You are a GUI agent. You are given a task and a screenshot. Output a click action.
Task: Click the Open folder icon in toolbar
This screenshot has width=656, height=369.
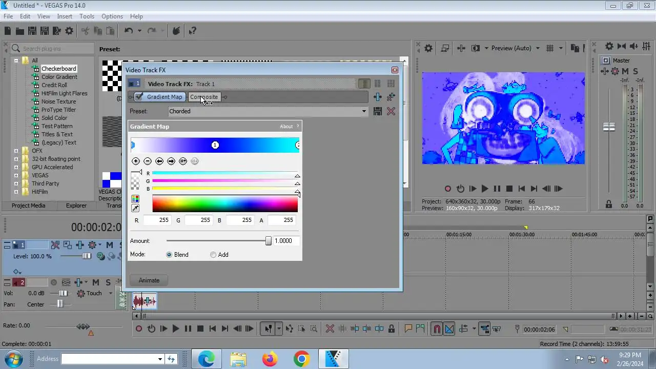tap(20, 31)
